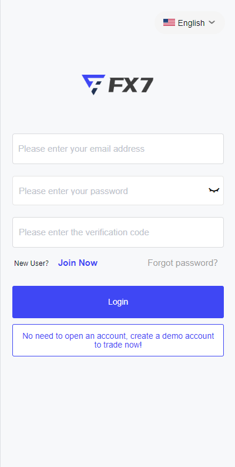The width and height of the screenshot is (235, 467).
Task: Click empty area below the demo account button
Action: tap(118, 411)
